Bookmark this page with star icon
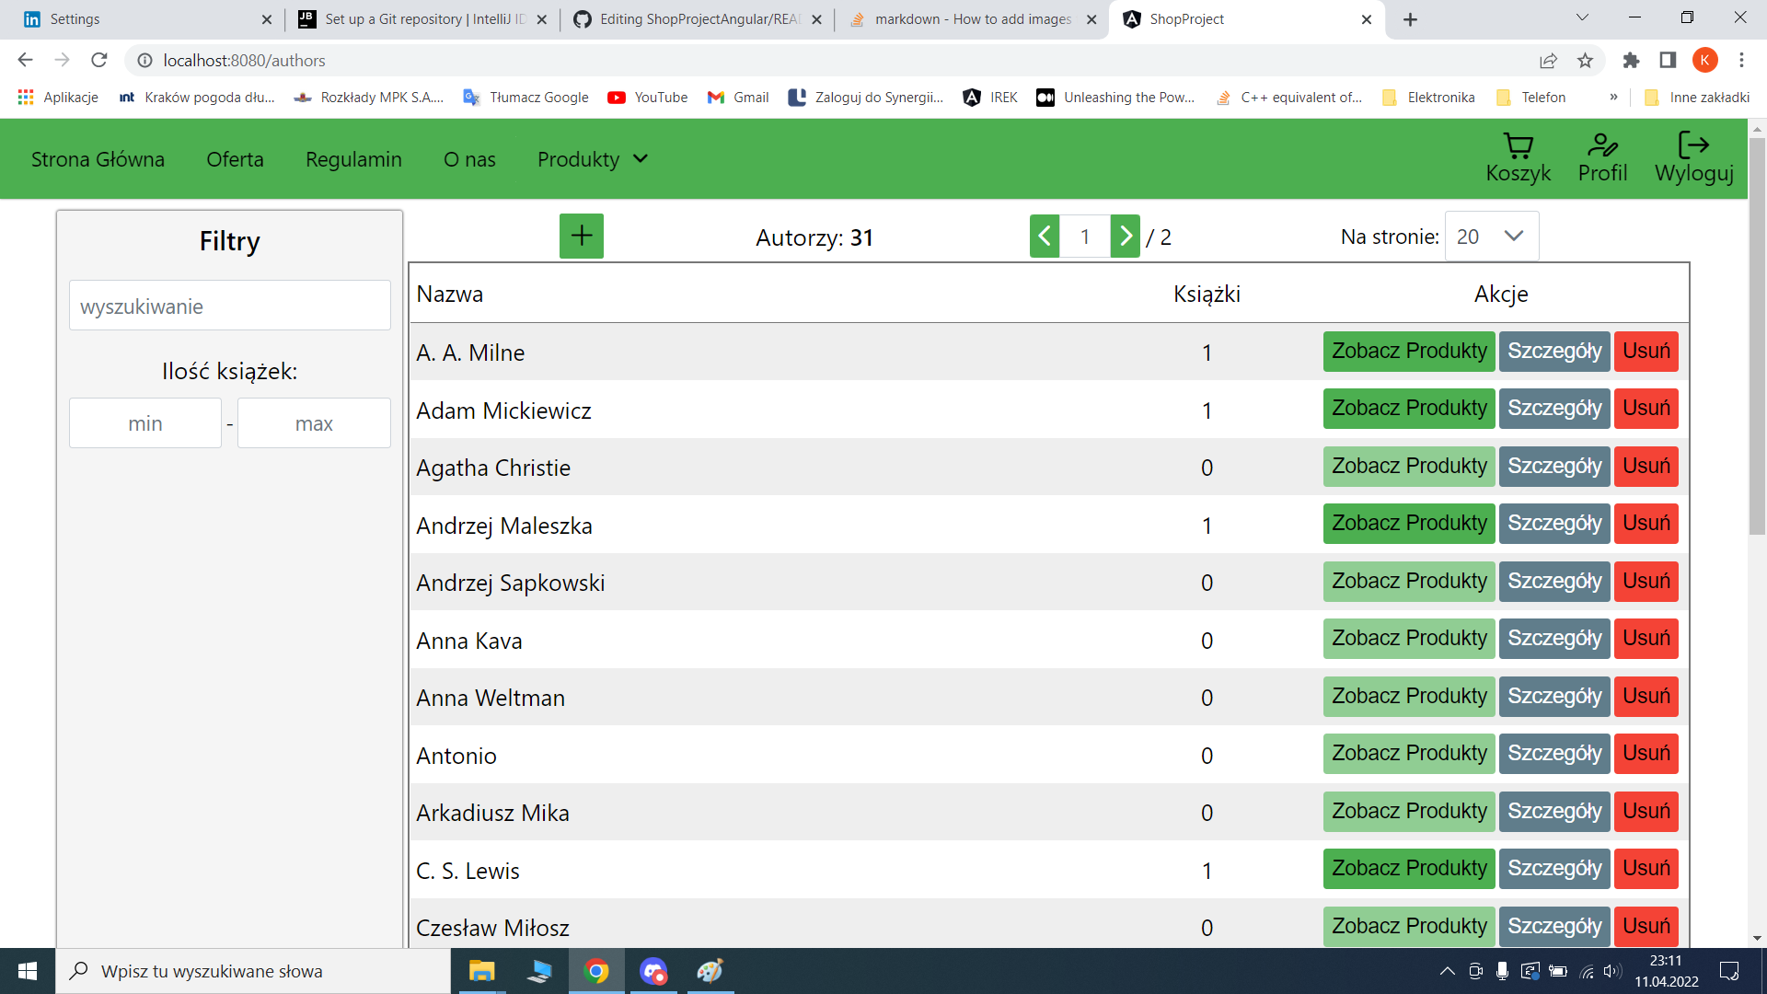This screenshot has height=994, width=1767. click(1585, 61)
